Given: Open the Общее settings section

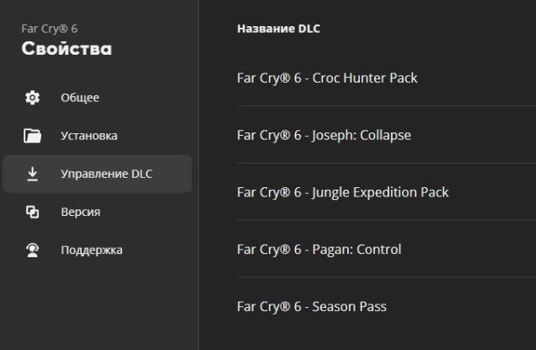Looking at the screenshot, I should coord(80,98).
